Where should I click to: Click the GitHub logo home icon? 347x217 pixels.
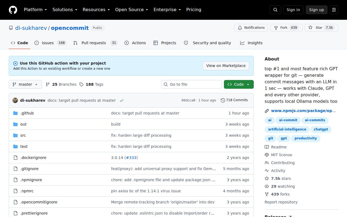click(x=13, y=10)
